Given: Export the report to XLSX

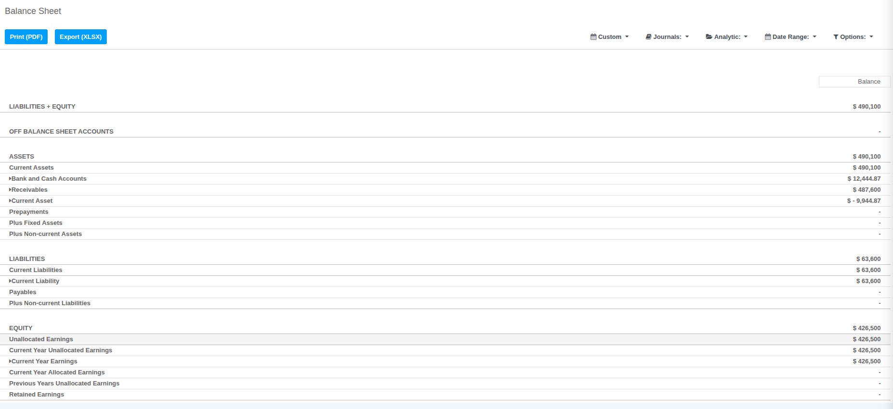Looking at the screenshot, I should tap(81, 37).
